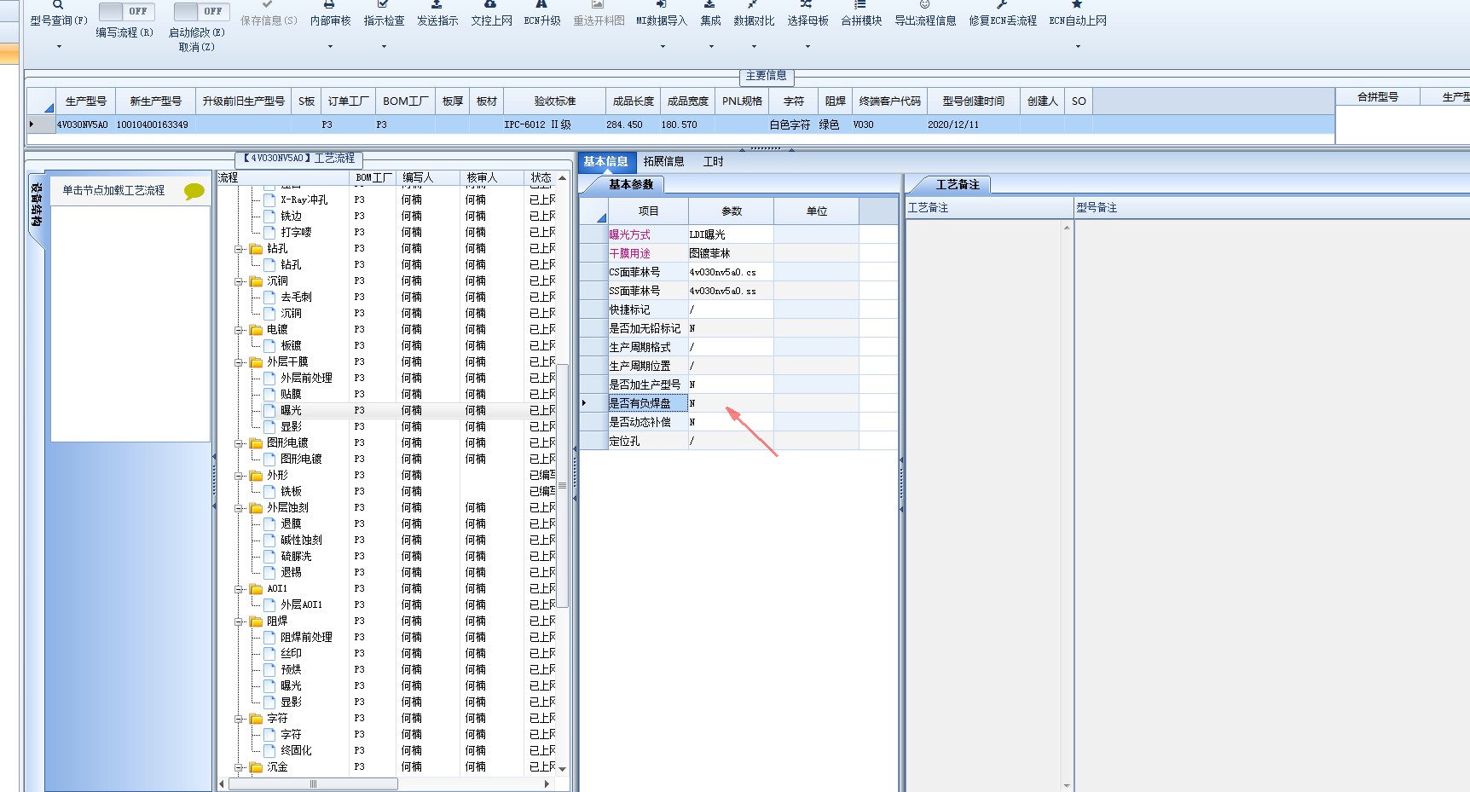
Task: Click the 外形 folder icon
Action: 256,476
